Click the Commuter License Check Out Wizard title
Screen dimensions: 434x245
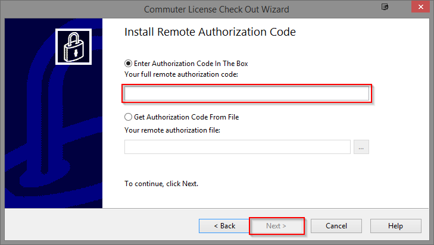[x=217, y=10]
